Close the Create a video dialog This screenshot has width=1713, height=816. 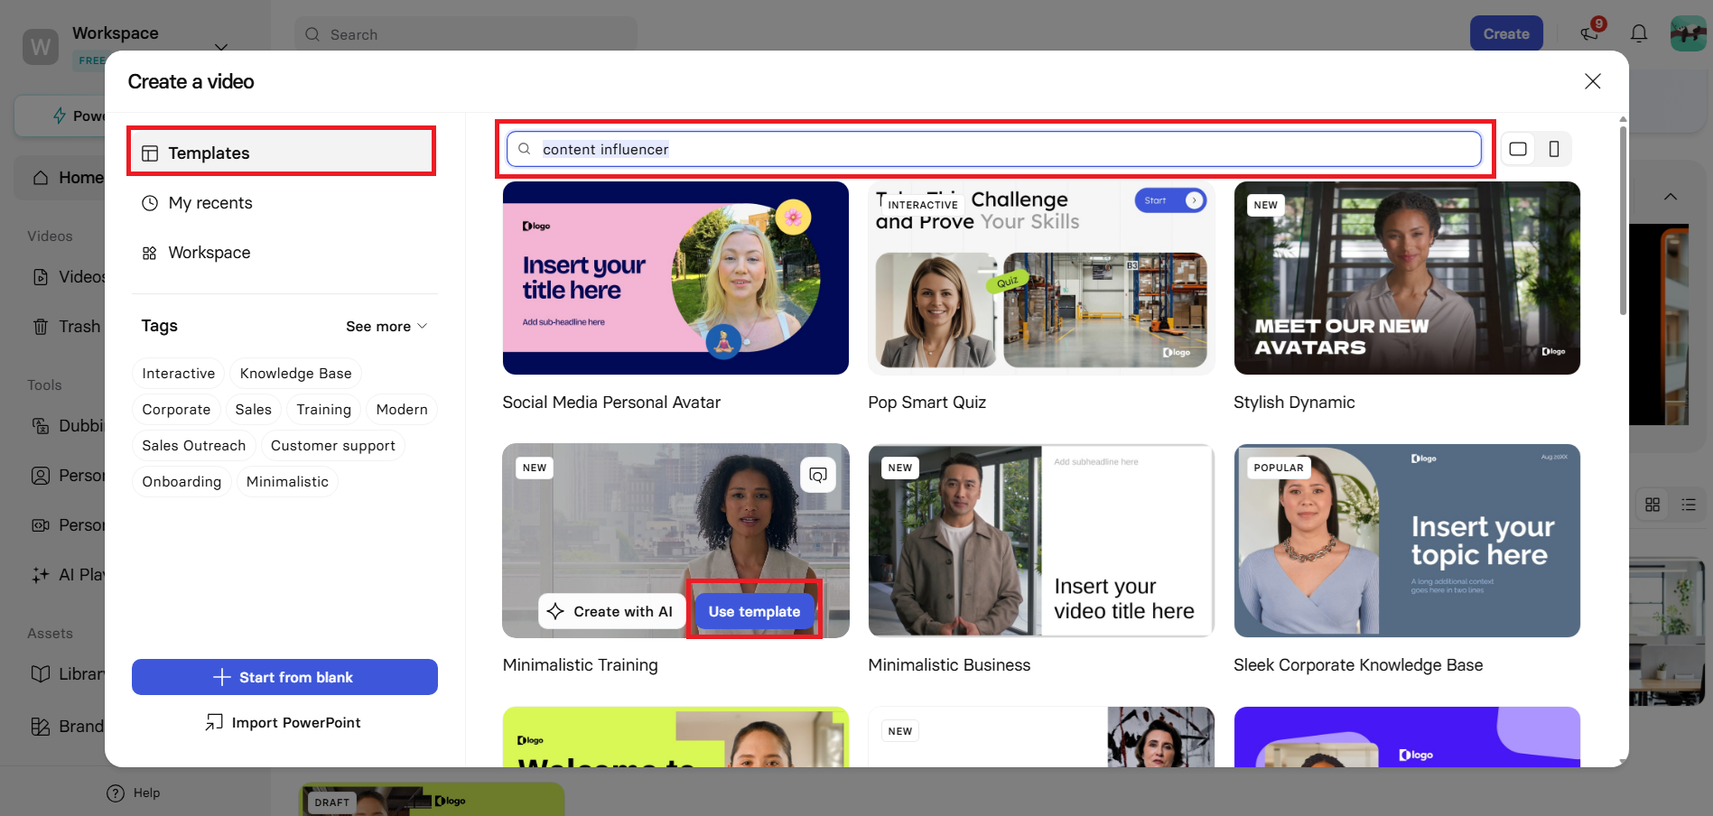point(1592,81)
